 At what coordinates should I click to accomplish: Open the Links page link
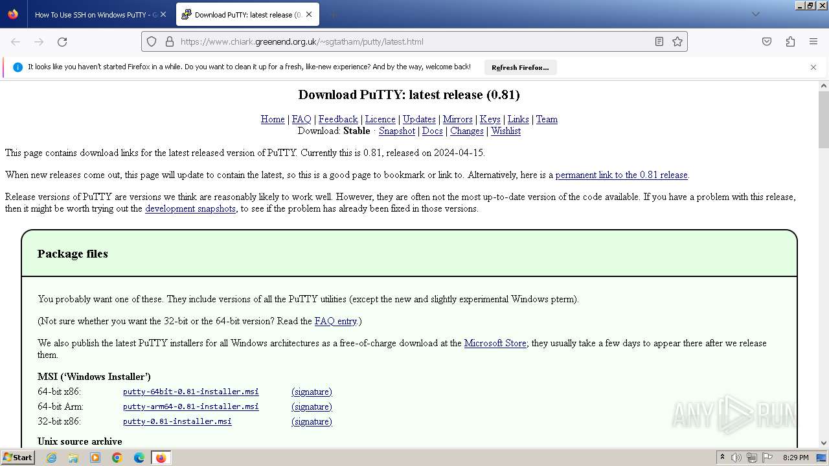point(518,119)
